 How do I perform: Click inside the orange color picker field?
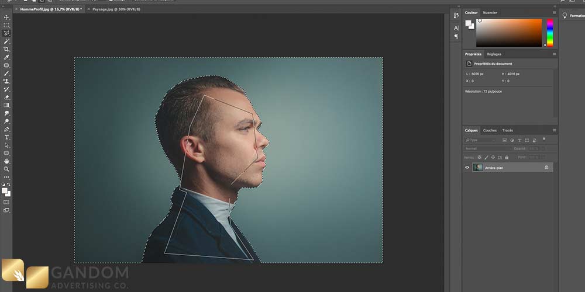coord(509,33)
